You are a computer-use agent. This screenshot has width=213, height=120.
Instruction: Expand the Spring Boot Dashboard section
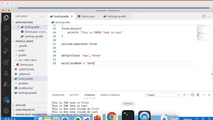pyautogui.click(x=29, y=115)
